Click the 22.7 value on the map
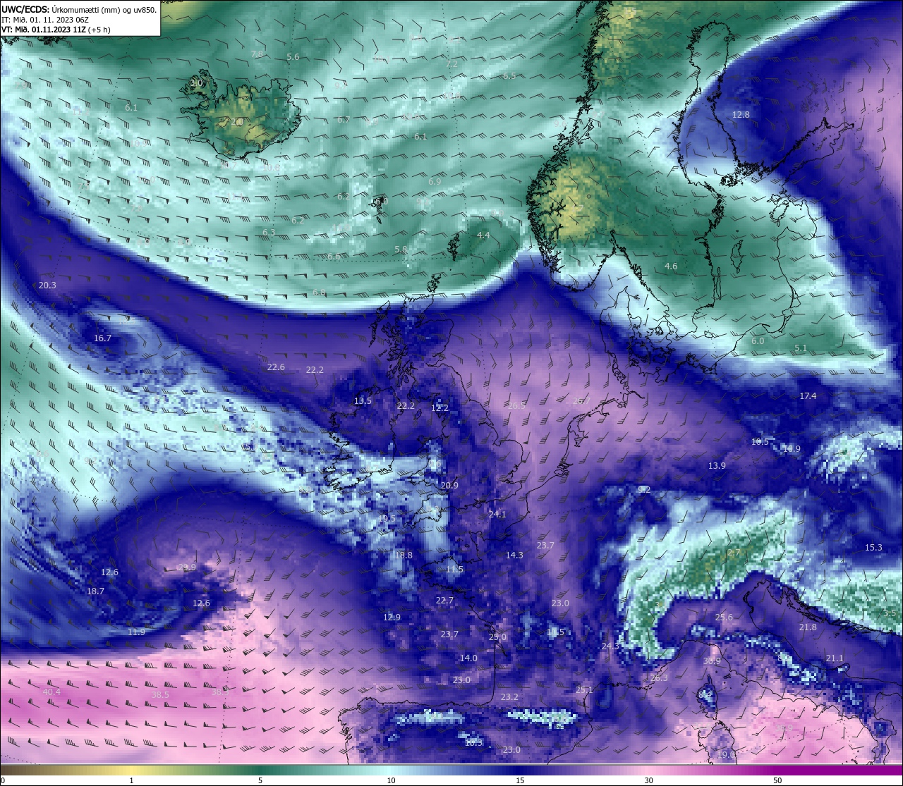The width and height of the screenshot is (903, 786). point(444,601)
